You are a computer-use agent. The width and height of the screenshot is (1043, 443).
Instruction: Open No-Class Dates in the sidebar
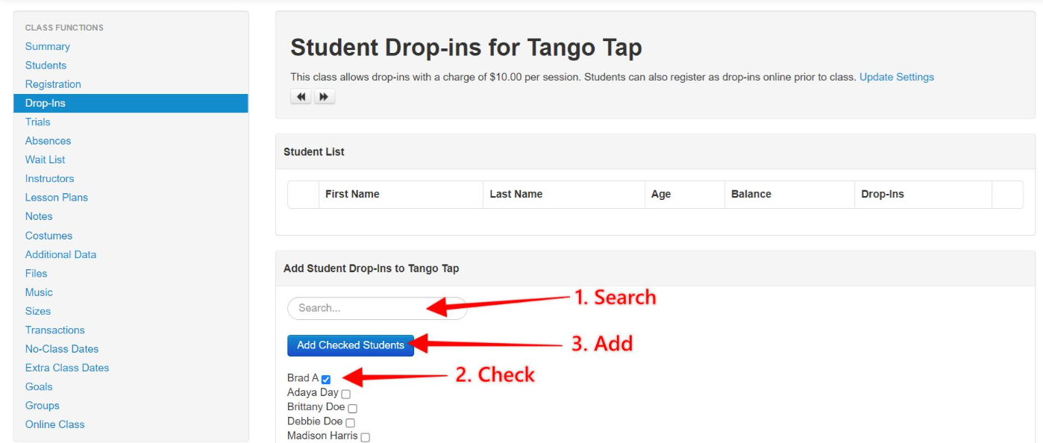[x=62, y=349]
